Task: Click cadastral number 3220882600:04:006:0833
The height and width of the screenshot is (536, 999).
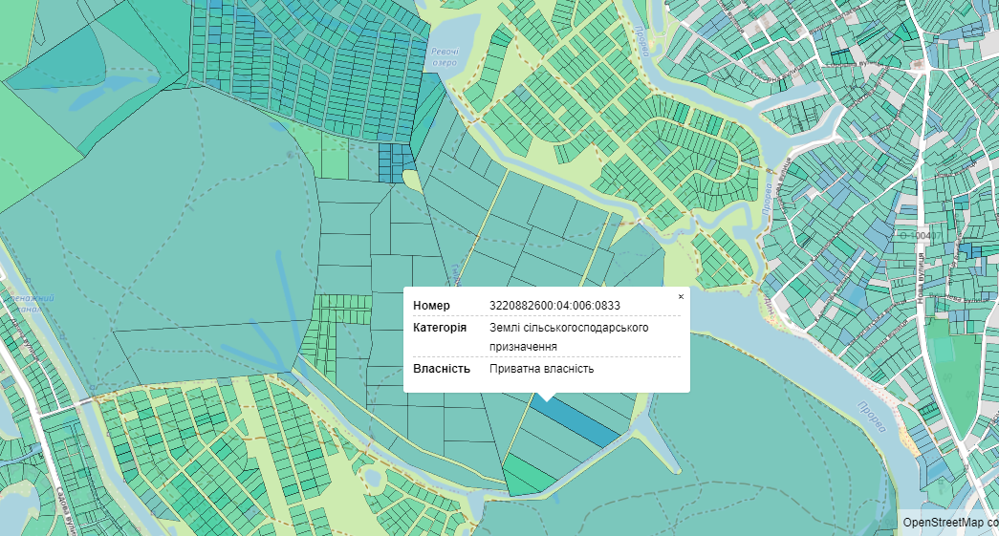Action: [x=554, y=306]
